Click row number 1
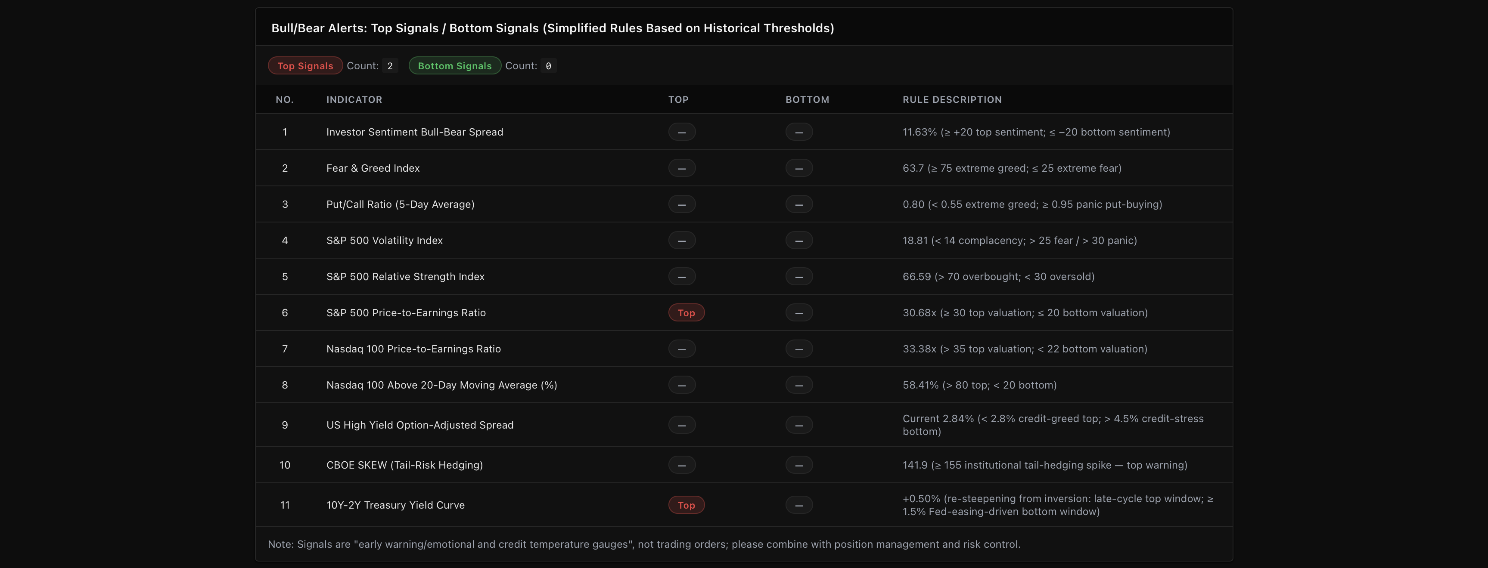1488x568 pixels. pos(285,132)
